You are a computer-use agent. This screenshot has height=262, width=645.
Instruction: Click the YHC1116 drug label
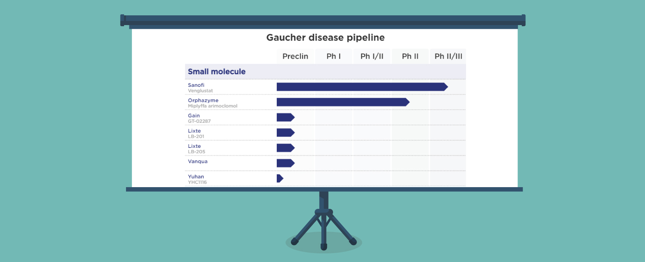197,182
